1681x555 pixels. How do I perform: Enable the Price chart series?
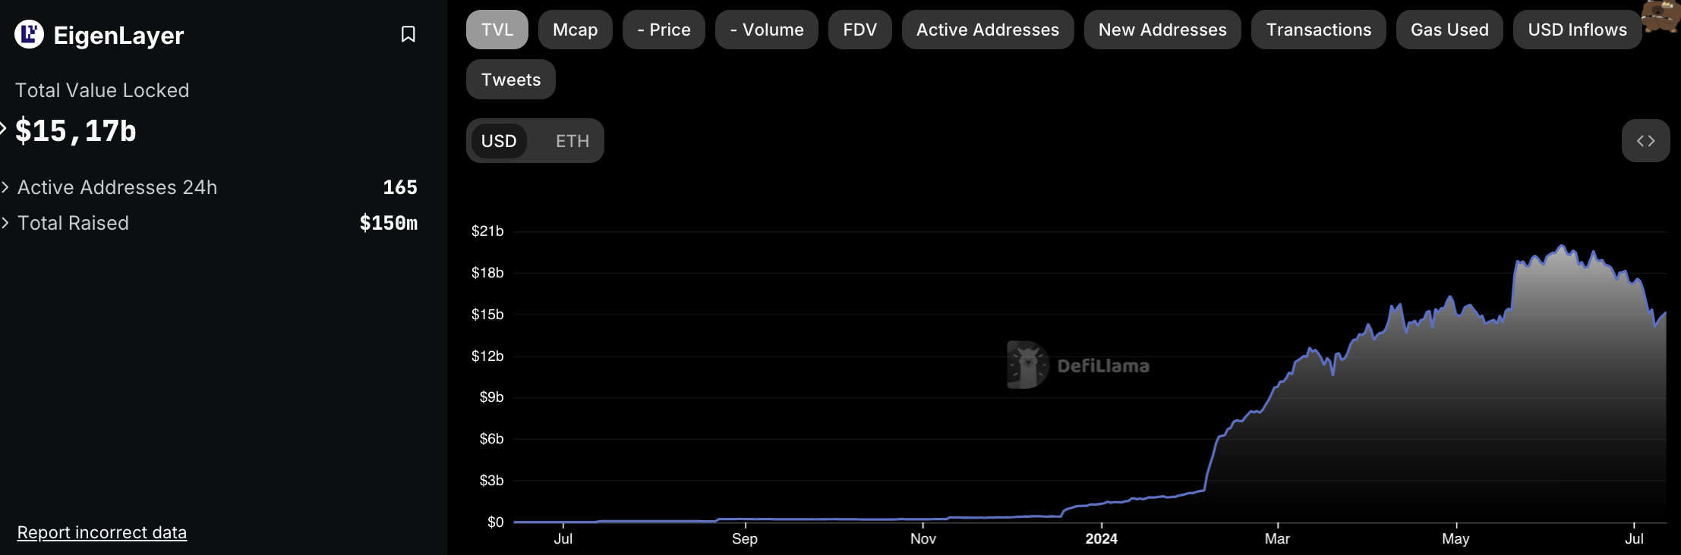[x=664, y=30]
